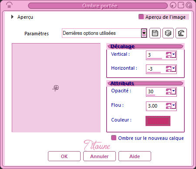This screenshot has width=196, height=169.
Task: Click the Annuler button
Action: pyautogui.click(x=99, y=156)
